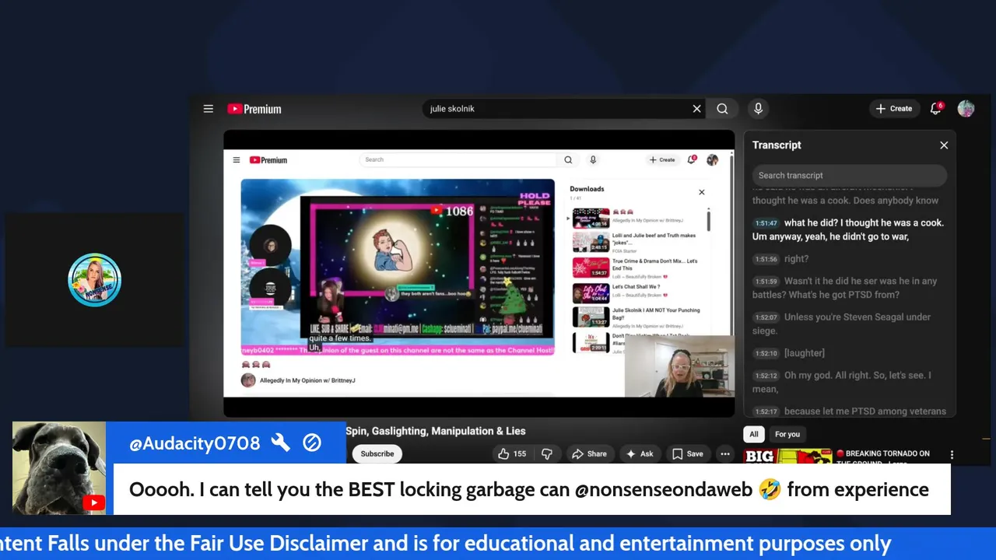This screenshot has height=560, width=996.
Task: Jump to transcript timestamp 1:51:47
Action: tap(766, 223)
